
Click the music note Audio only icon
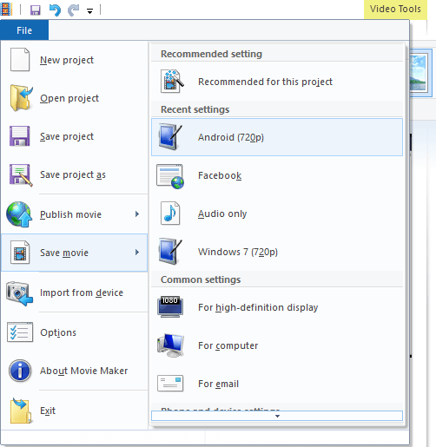(x=170, y=214)
